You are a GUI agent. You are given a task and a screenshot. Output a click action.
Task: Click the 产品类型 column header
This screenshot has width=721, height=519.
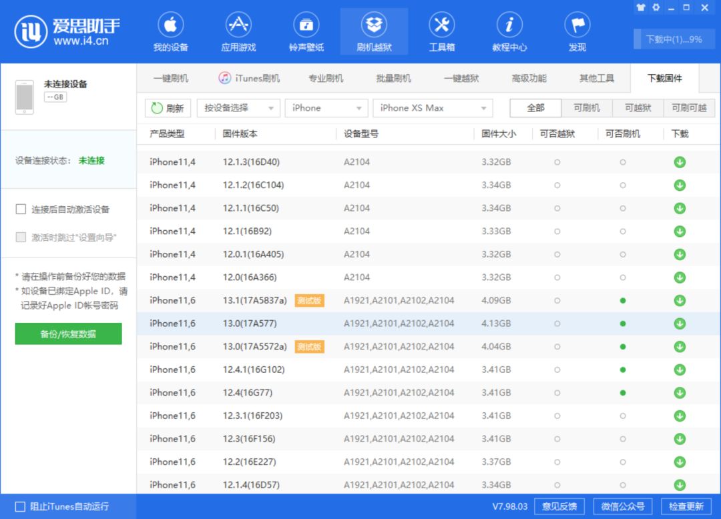(167, 133)
